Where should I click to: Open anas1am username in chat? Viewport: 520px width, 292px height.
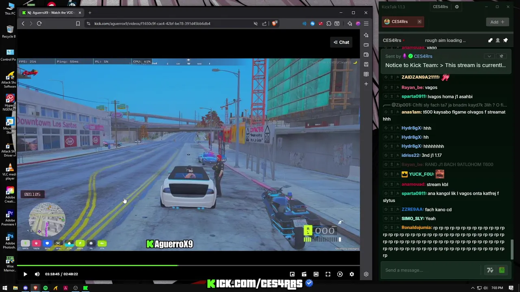(x=412, y=112)
